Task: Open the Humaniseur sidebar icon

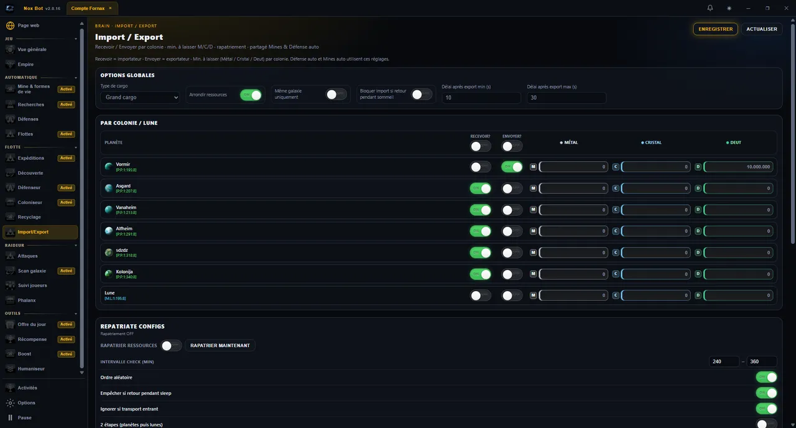Action: 10,369
